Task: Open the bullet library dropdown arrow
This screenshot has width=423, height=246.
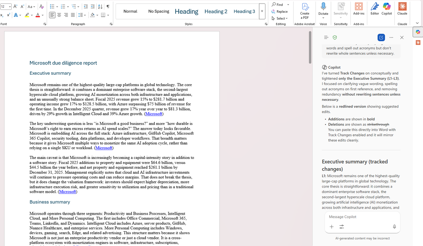Action: click(57, 7)
